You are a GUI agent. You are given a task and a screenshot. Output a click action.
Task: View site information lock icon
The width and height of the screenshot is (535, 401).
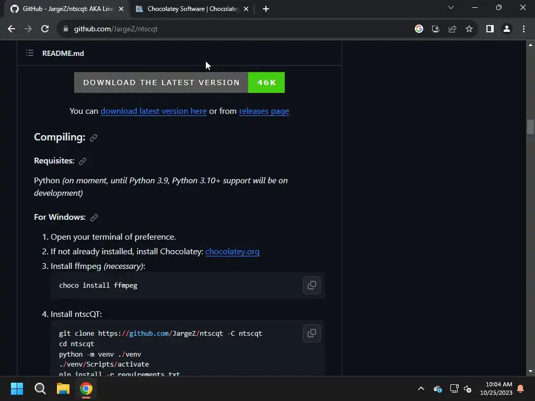coord(66,29)
